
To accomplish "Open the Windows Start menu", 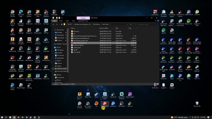I will [x=2, y=117].
